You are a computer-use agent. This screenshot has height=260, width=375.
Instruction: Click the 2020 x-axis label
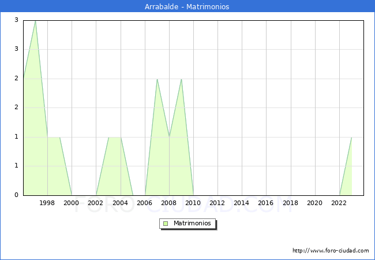pos(315,203)
